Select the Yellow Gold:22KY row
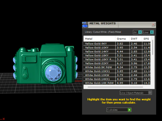Image resolution: width=162 pixels, height=121 pixels. pos(117,63)
